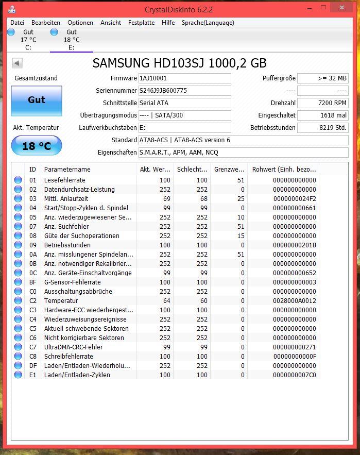Click the status orb of row 05 wiederzugewiesener Sektoren
Image resolution: width=360 pixels, height=455 pixels.
18,217
